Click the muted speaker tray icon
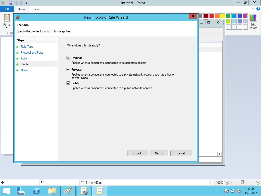Viewport: 261px width, 196px height. coord(239,191)
